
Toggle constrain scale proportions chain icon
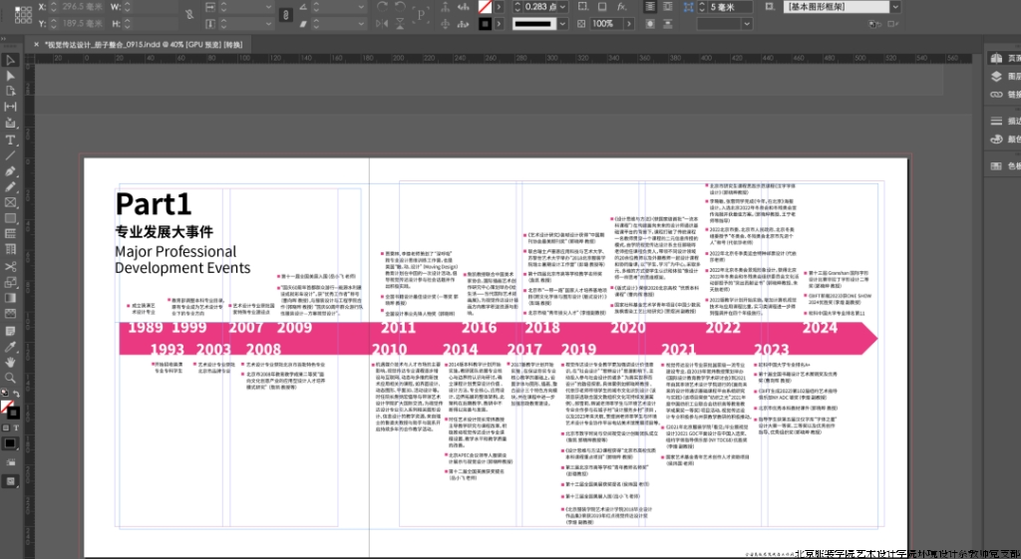[x=285, y=14]
